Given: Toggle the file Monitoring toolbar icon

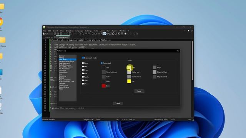Looking at the screenshot, I should tap(122, 34).
